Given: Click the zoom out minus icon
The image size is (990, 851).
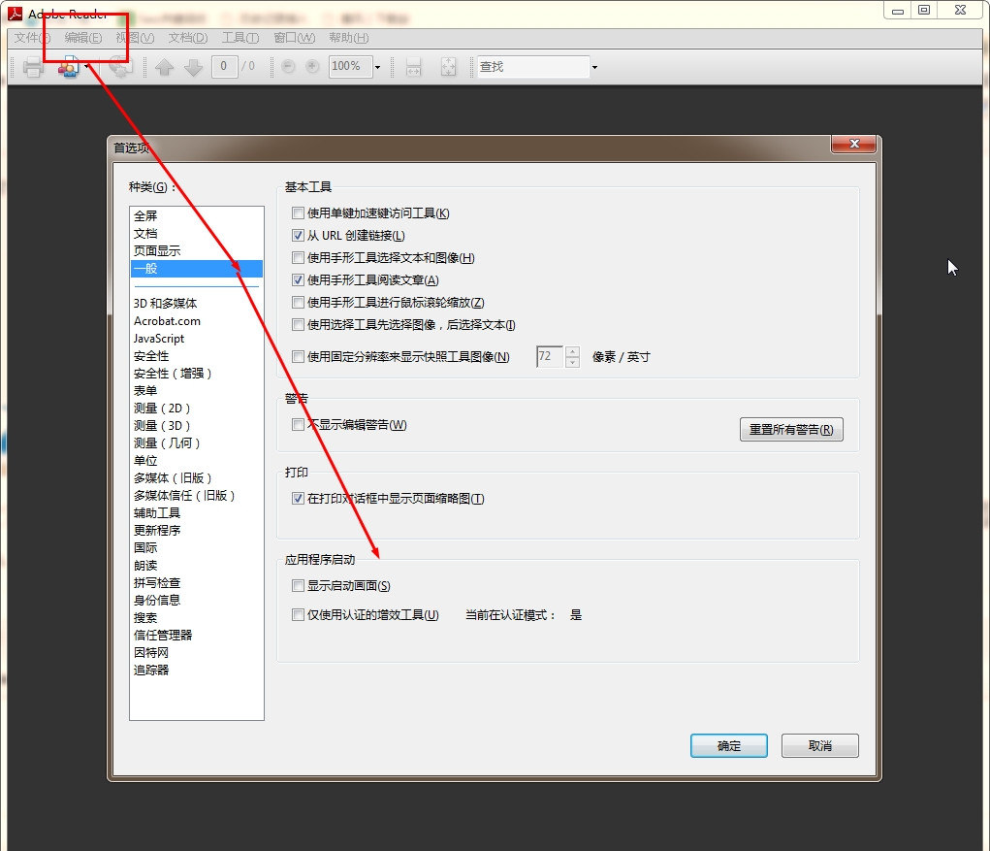Looking at the screenshot, I should [x=288, y=66].
